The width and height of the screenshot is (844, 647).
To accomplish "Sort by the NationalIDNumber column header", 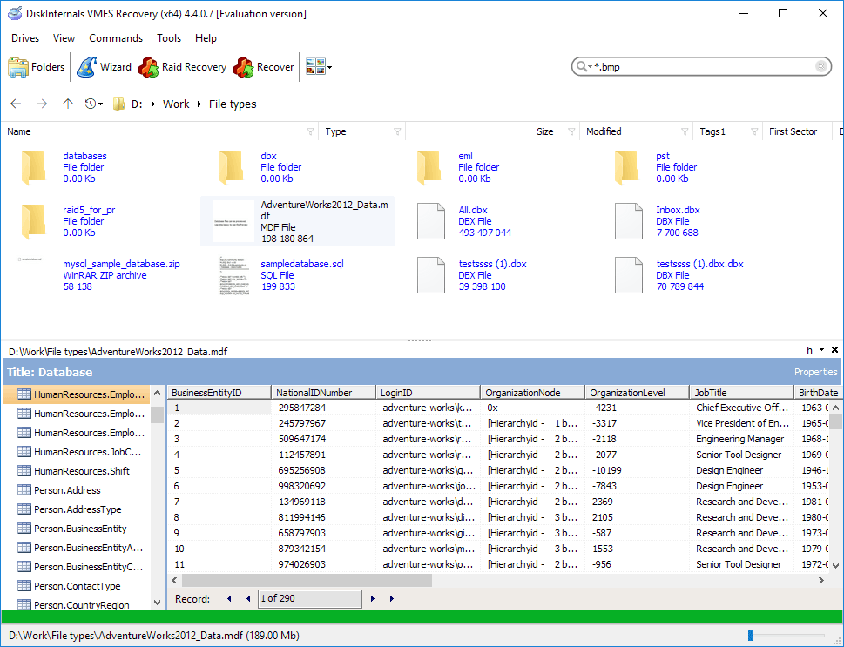I will [323, 393].
